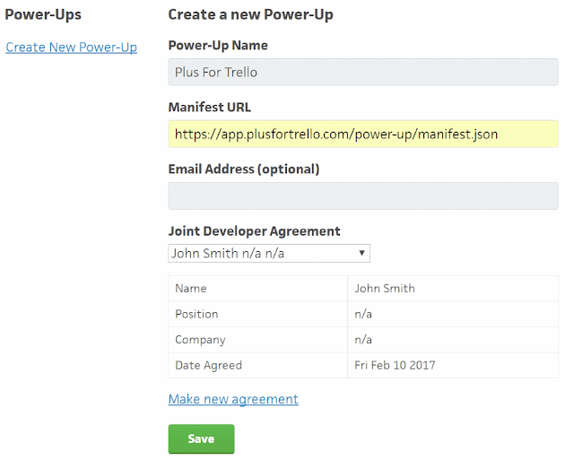Select the empty Email Address field

(x=363, y=195)
